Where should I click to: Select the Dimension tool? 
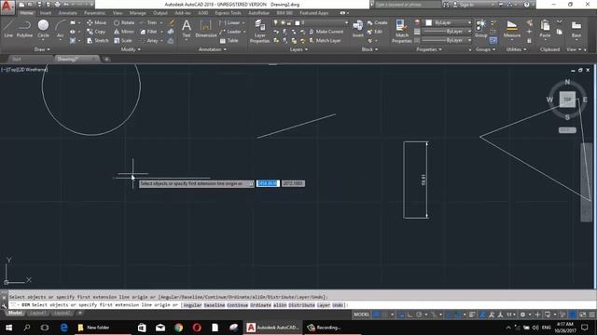pos(205,29)
